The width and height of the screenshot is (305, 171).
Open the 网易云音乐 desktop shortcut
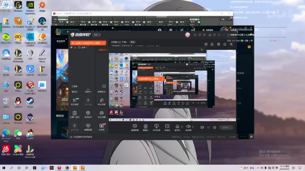click(x=6, y=150)
